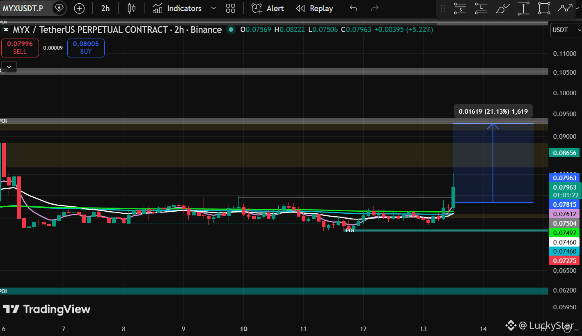Click the green market status dot
The width and height of the screenshot is (582, 336).
pos(231,30)
